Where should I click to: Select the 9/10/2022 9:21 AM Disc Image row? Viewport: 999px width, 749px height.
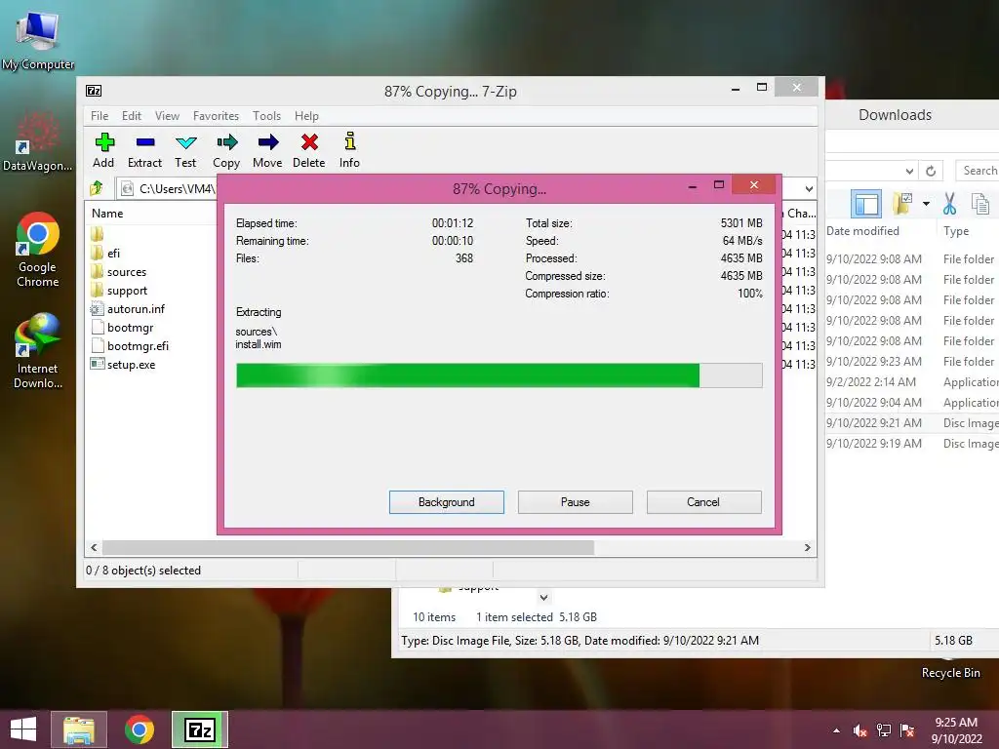click(x=912, y=423)
